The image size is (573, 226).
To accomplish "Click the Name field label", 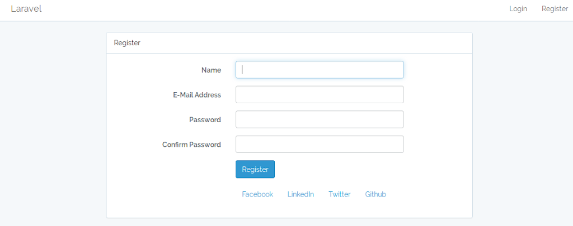I will point(211,70).
